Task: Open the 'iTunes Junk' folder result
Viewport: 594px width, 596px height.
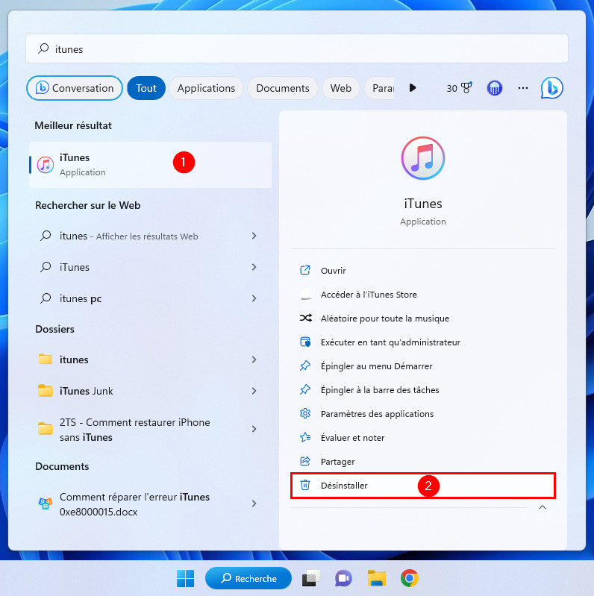Action: tap(150, 391)
